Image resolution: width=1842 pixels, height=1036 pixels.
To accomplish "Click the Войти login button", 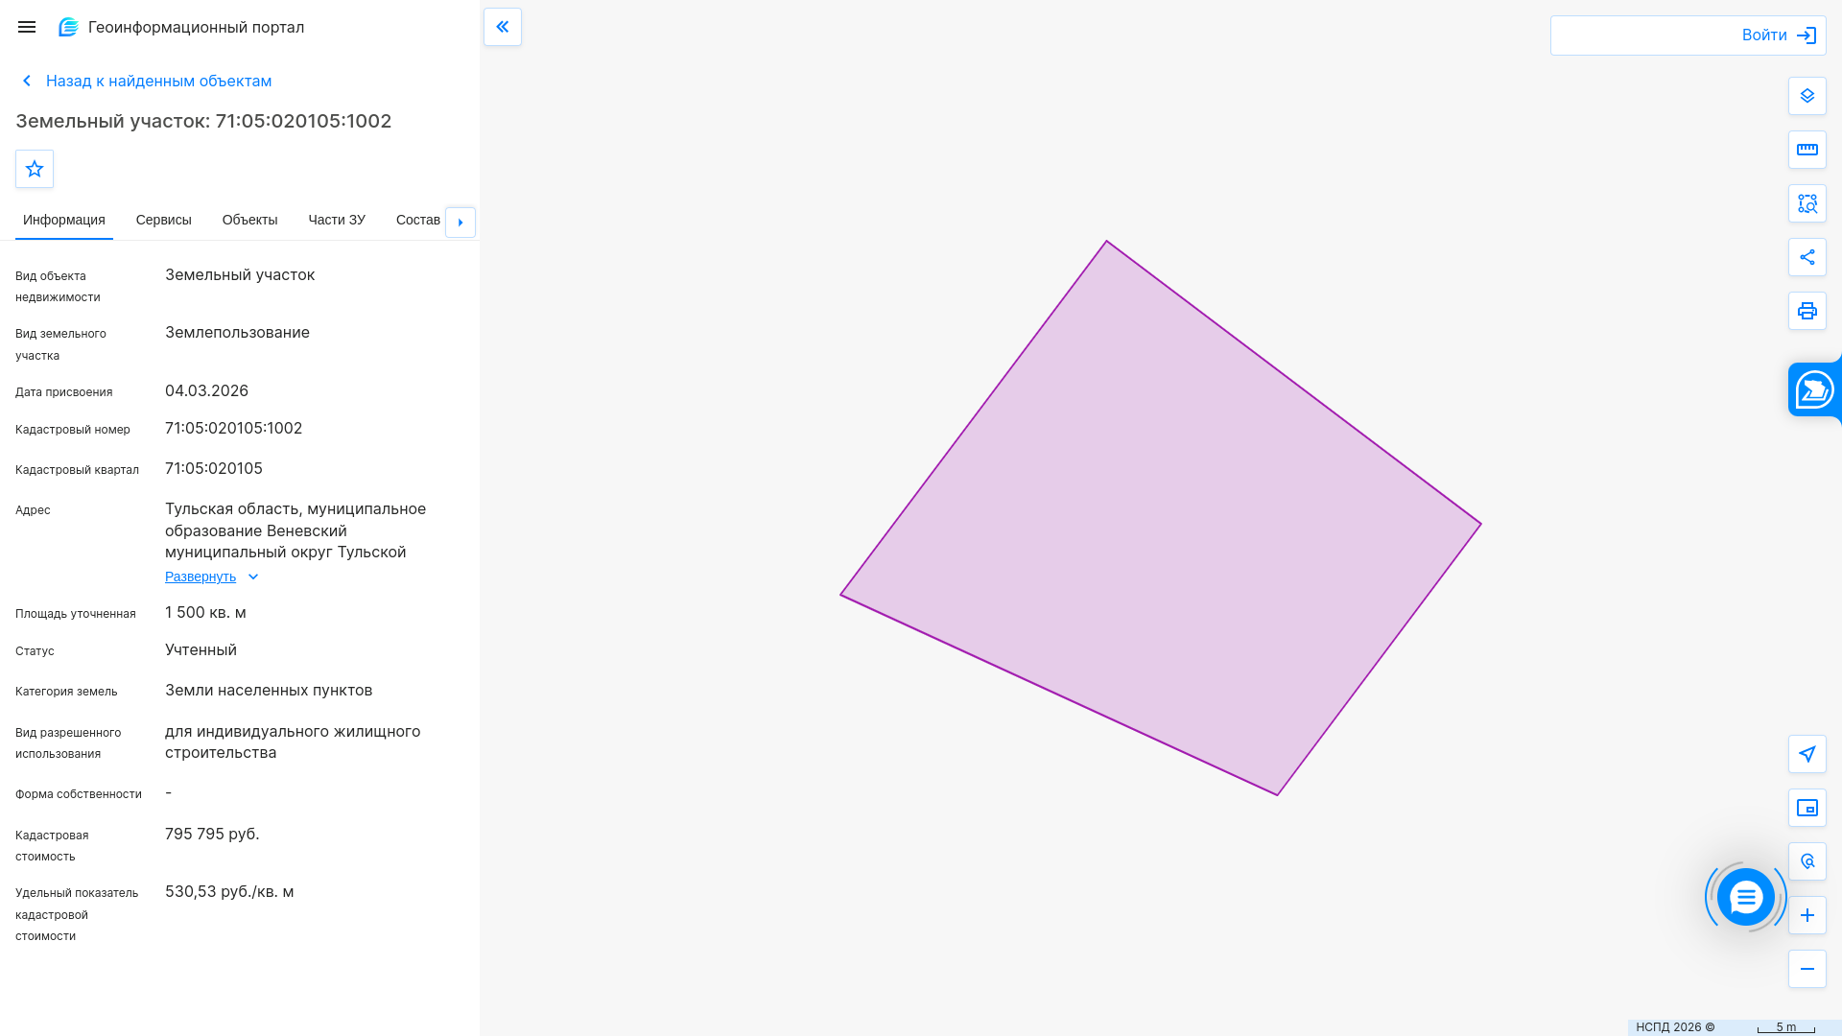I will point(1780,35).
